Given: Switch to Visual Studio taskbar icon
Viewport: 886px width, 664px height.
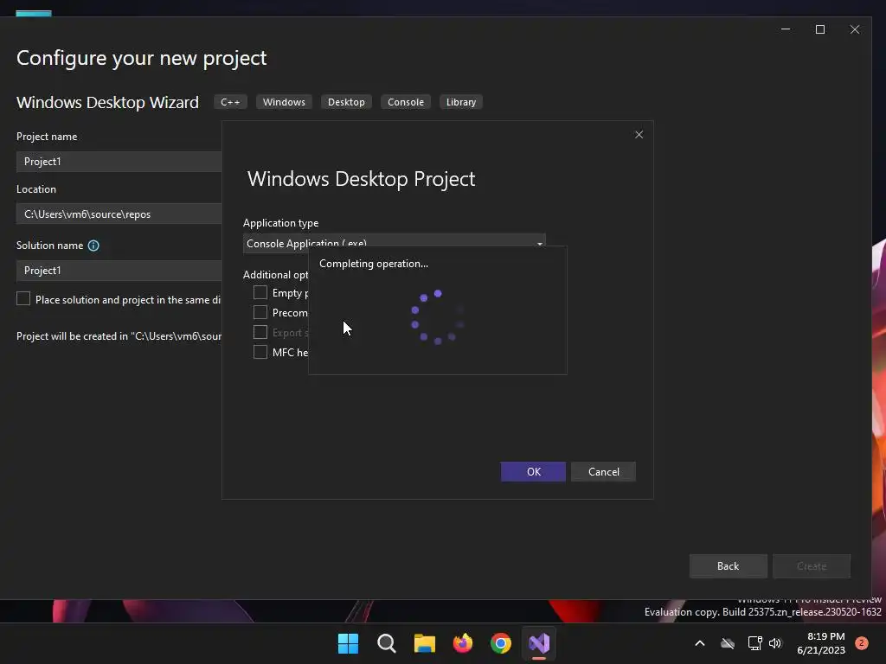Looking at the screenshot, I should pyautogui.click(x=539, y=643).
